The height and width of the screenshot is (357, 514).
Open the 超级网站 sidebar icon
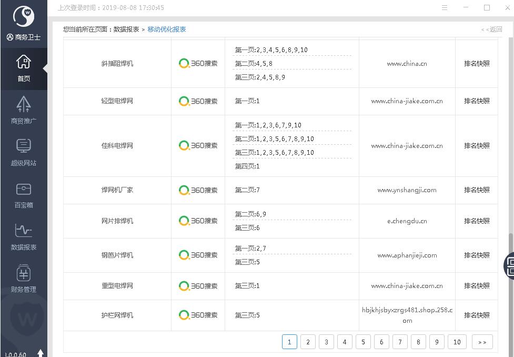click(x=24, y=152)
